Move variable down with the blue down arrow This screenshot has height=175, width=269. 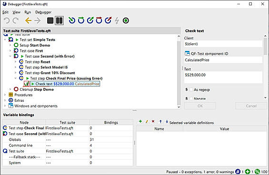coord(167,122)
